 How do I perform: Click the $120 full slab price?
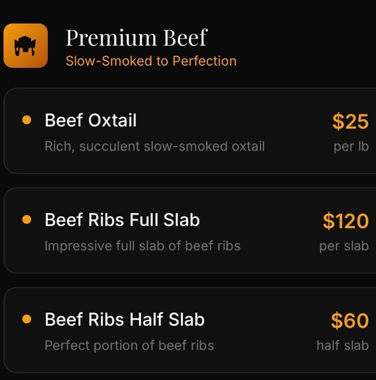tap(345, 221)
